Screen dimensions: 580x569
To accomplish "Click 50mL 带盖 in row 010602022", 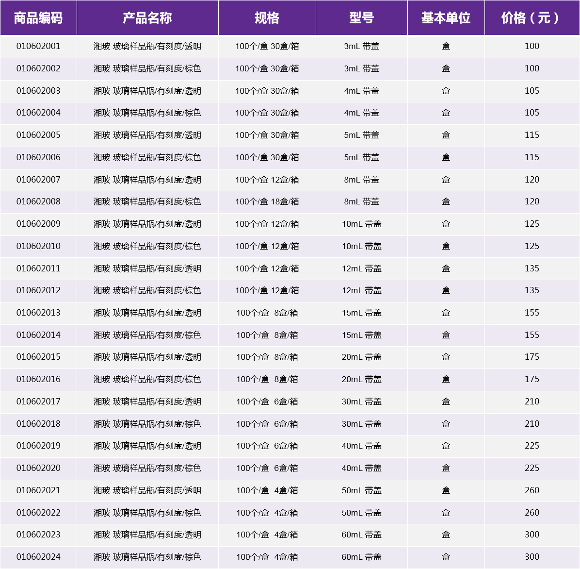I will pos(362,512).
